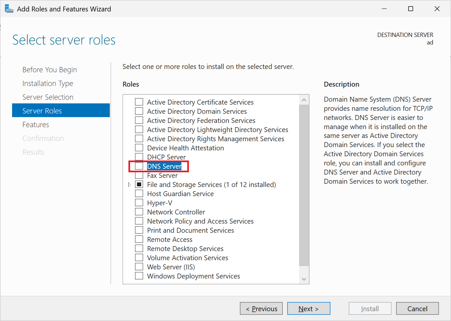Cancel the Add Roles wizard
Image resolution: width=451 pixels, height=321 pixels.
tap(417, 308)
